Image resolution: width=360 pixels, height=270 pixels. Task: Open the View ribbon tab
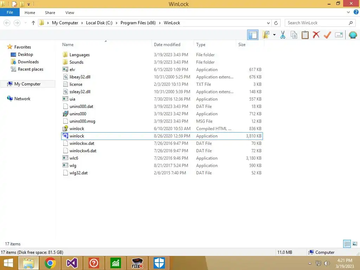[x=70, y=13]
